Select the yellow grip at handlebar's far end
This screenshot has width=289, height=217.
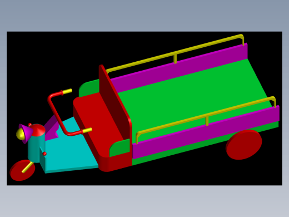point(67,91)
